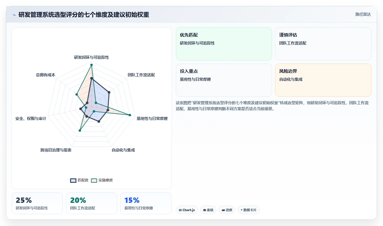This screenshot has width=383, height=226.
Task: Click radar axis label 自动化与集成
Action: tap(123, 150)
